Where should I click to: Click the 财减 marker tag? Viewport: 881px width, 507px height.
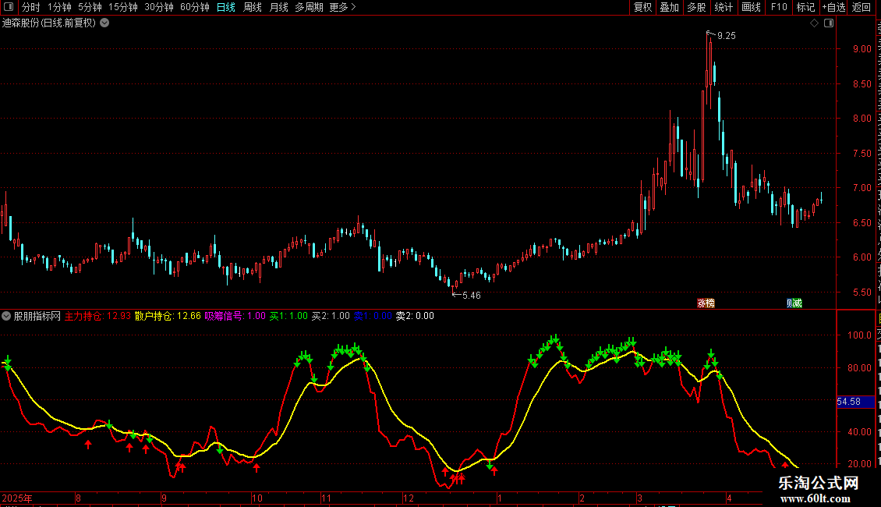click(x=794, y=303)
